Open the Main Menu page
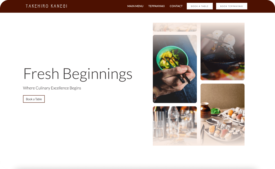275x169 pixels. click(x=135, y=6)
